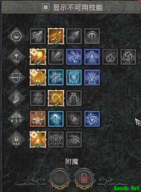Open the empty 附魔 enchantment slot
The height and width of the screenshot is (192, 141).
click(59, 178)
